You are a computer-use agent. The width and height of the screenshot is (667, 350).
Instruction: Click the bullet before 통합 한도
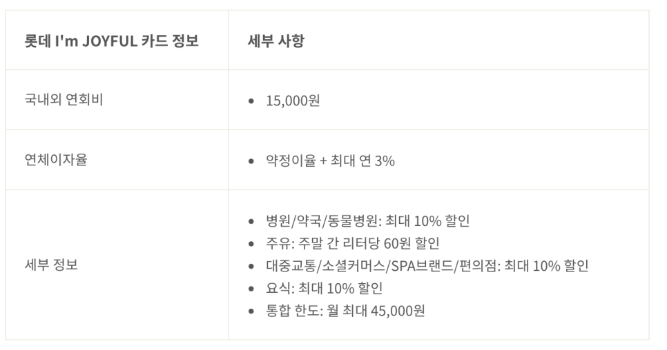coord(251,311)
